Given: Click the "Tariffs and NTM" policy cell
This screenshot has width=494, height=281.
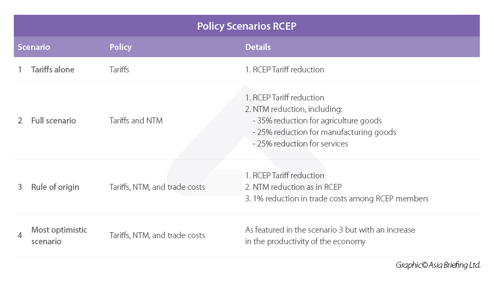Looking at the screenshot, I should pos(136,120).
